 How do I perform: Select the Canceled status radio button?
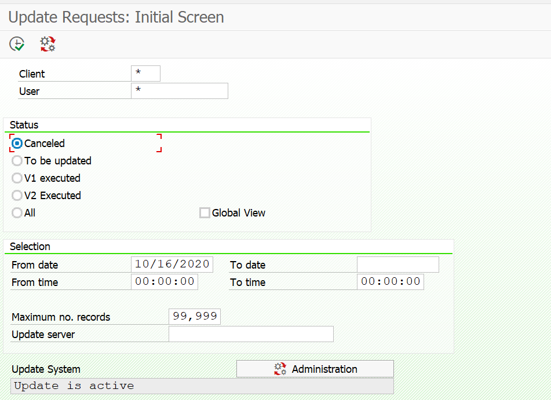17,144
